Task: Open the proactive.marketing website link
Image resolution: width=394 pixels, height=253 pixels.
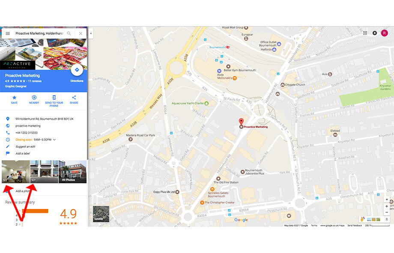Action: [28, 126]
